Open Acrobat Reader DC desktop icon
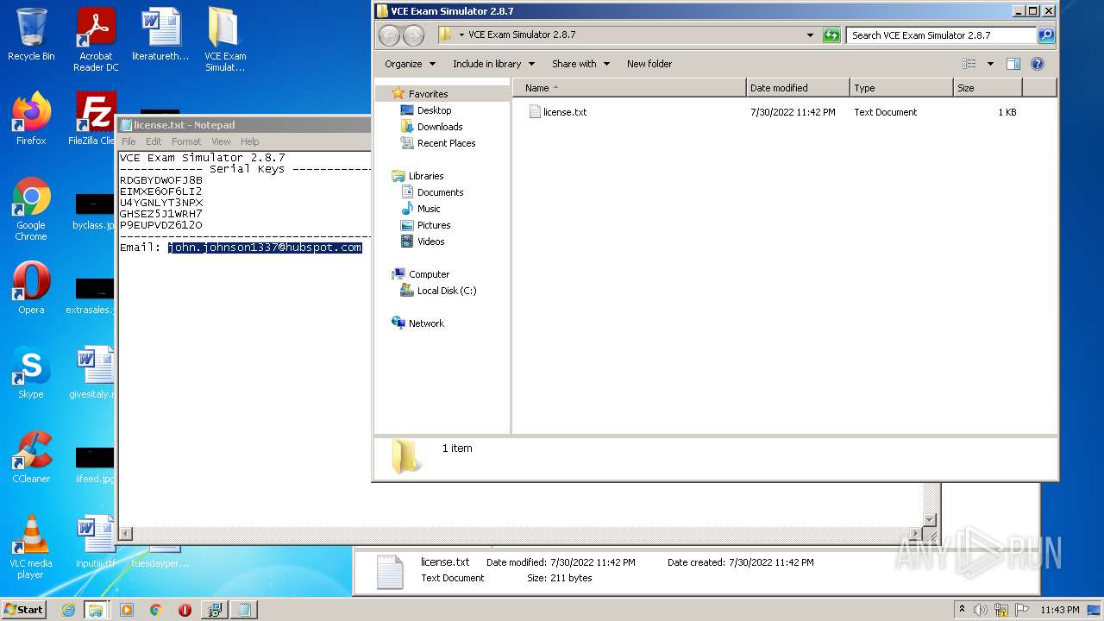 [96, 40]
